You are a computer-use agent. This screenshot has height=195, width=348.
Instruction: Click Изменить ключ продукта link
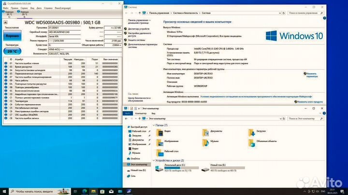click(x=310, y=102)
